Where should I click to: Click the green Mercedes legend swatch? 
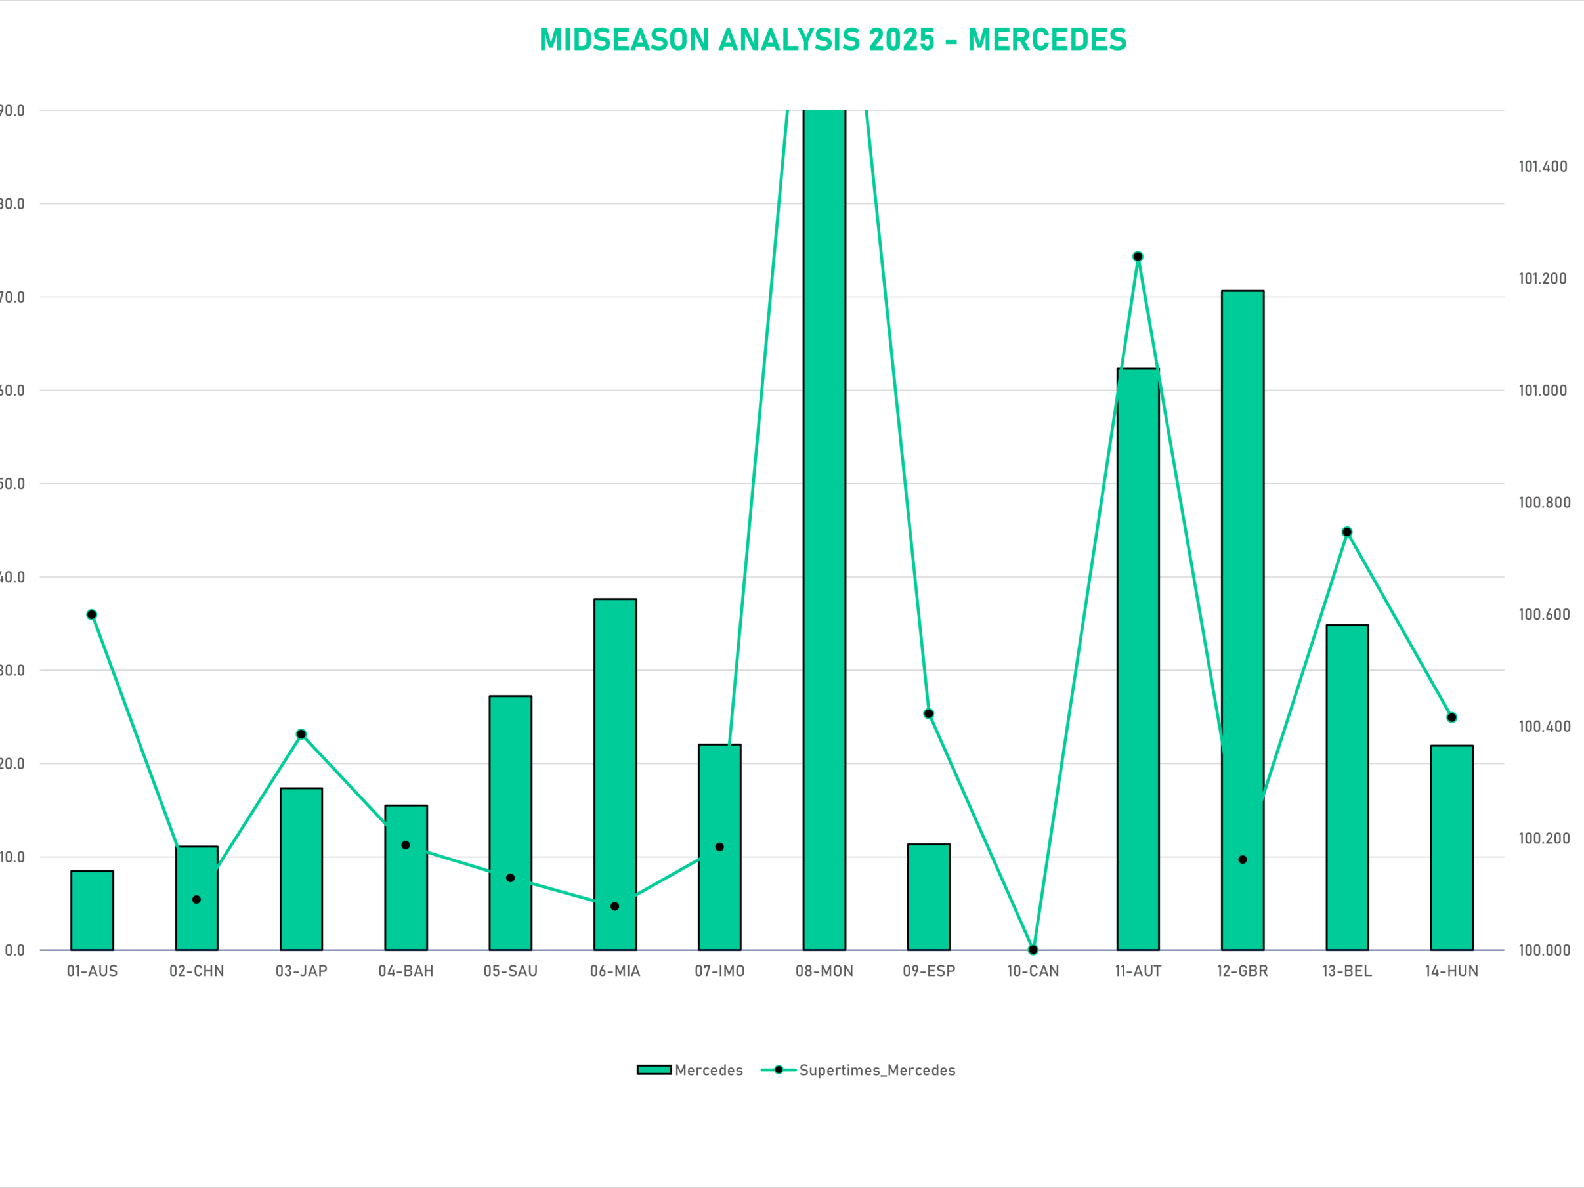tap(654, 1070)
